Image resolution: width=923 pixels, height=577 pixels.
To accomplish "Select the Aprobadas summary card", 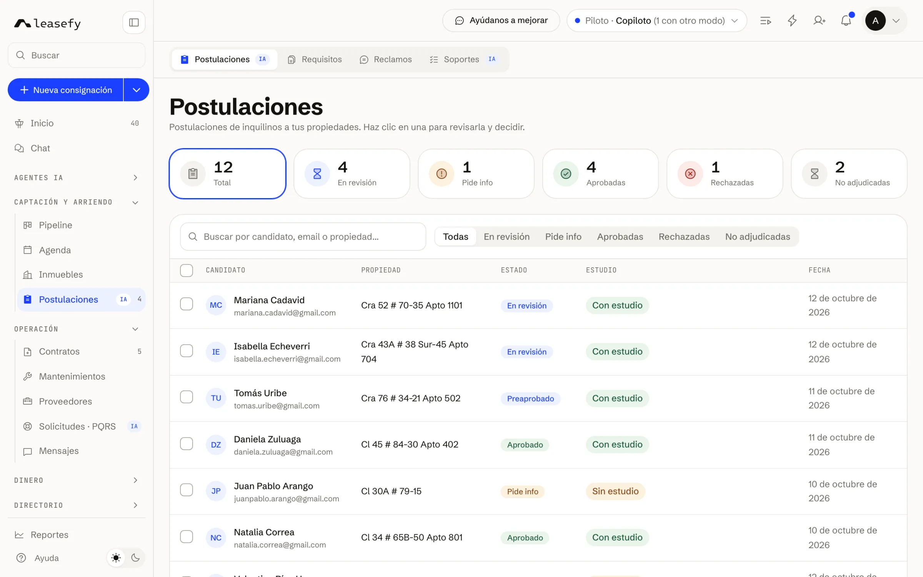I will pyautogui.click(x=600, y=174).
